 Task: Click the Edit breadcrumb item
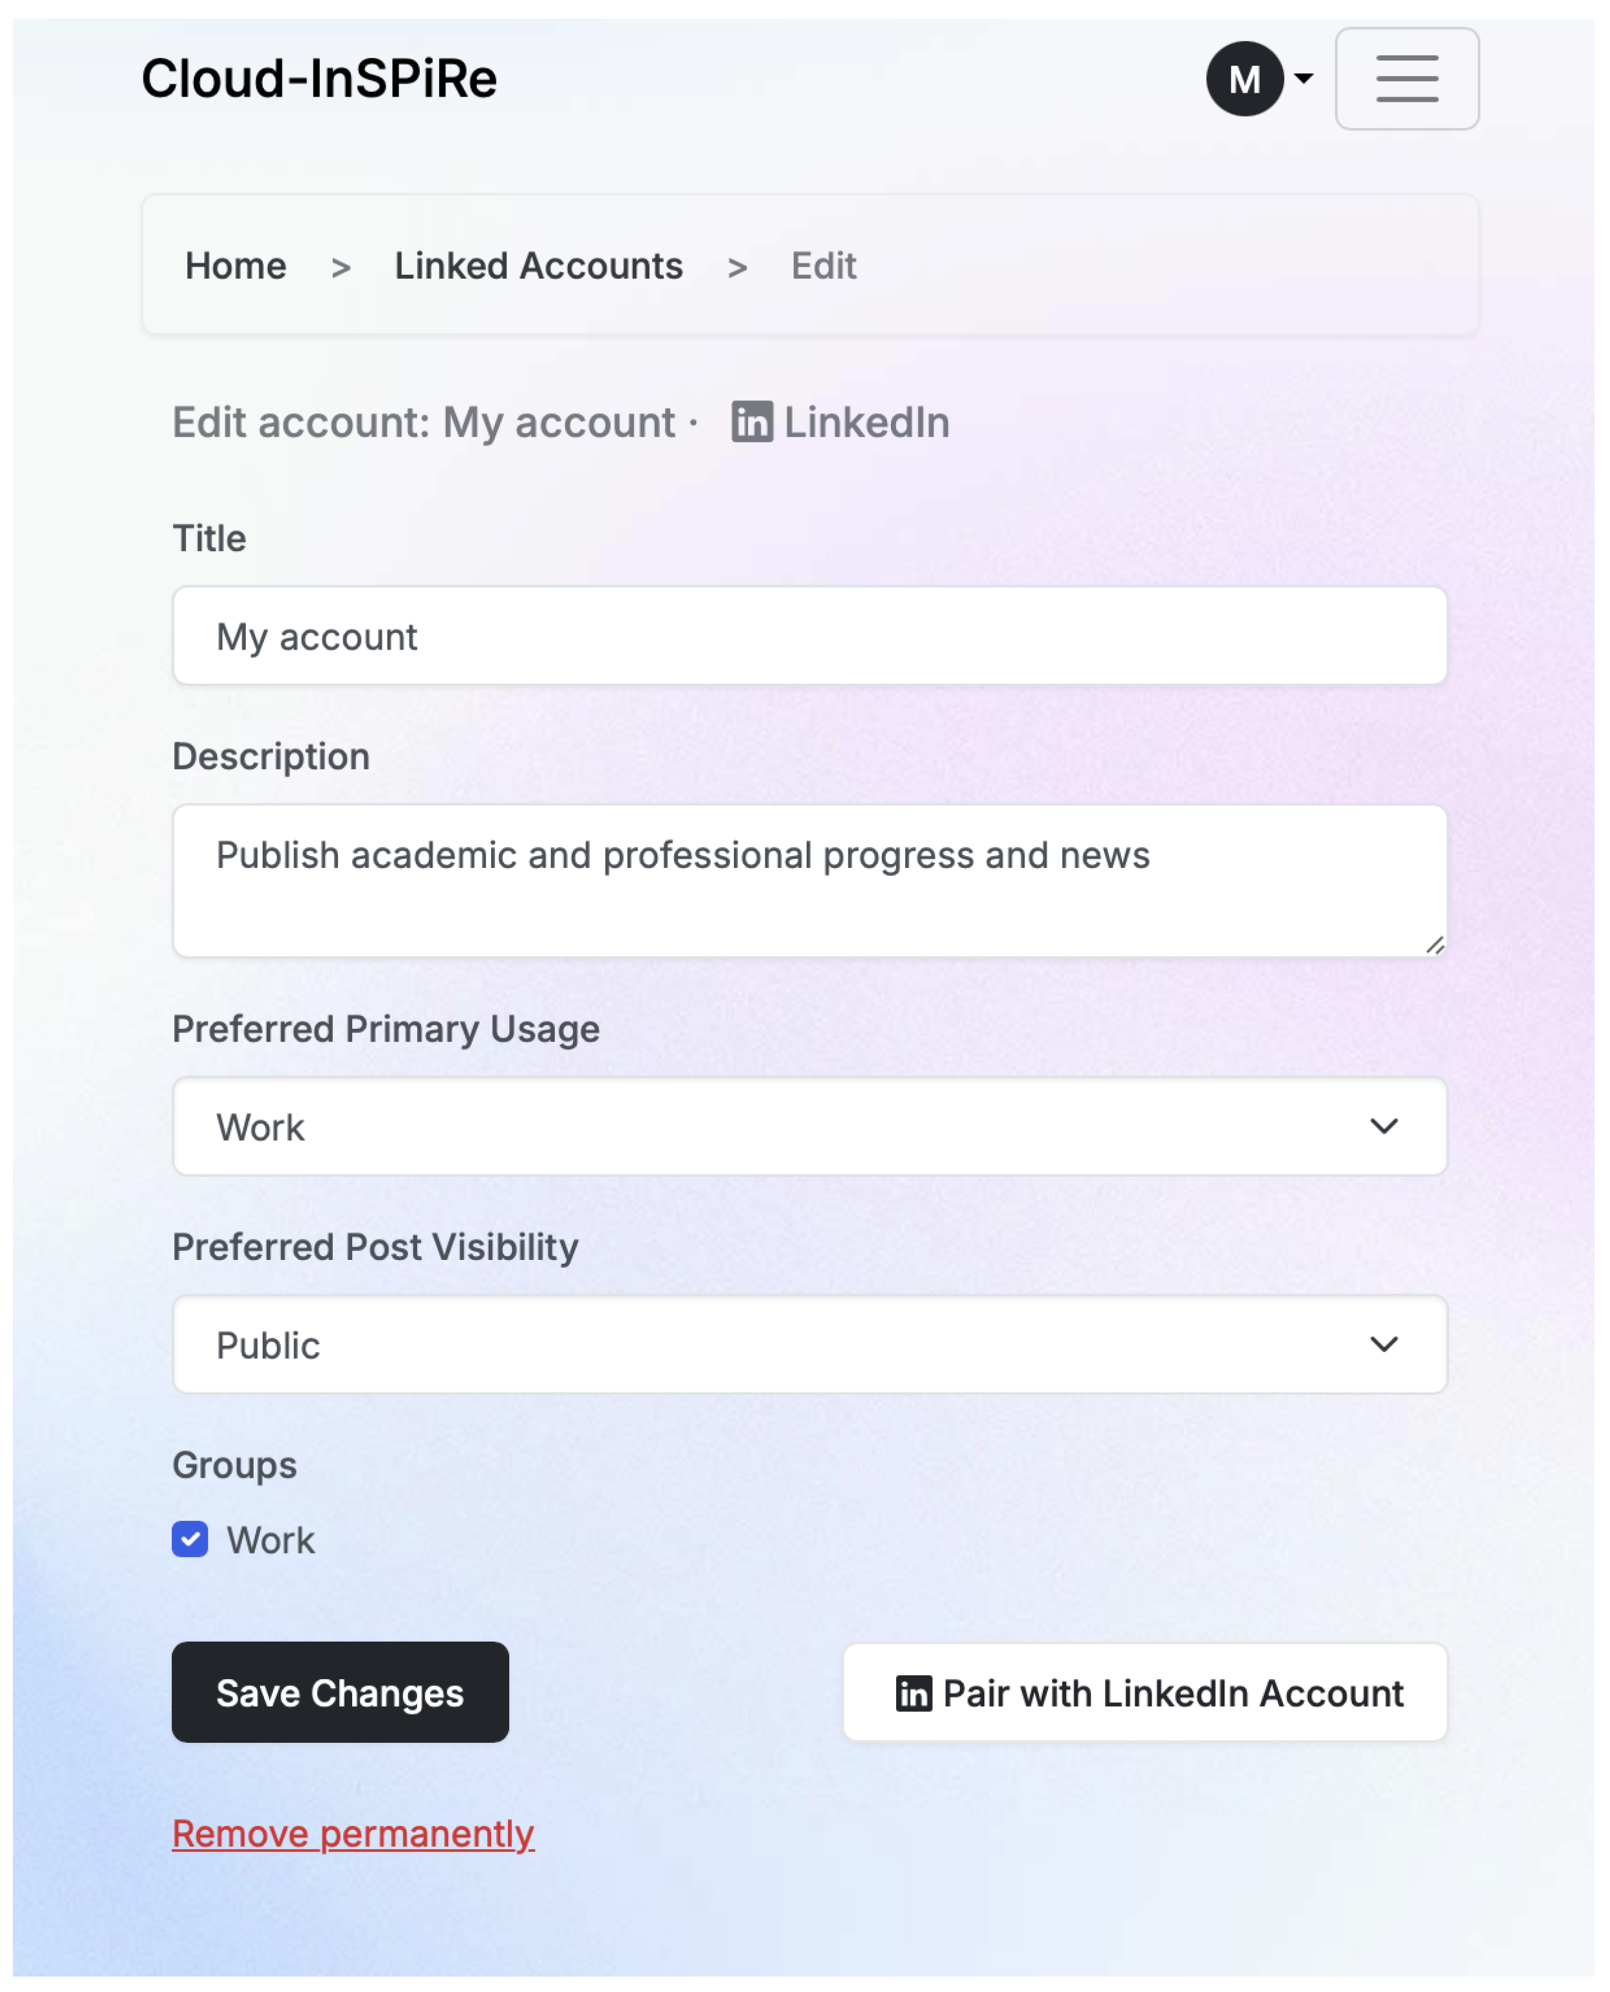tap(823, 266)
